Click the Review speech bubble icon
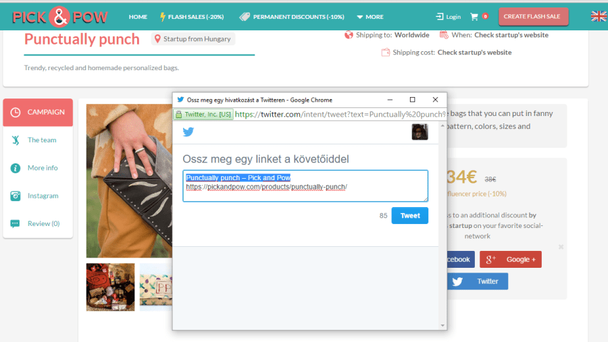 pyautogui.click(x=16, y=224)
